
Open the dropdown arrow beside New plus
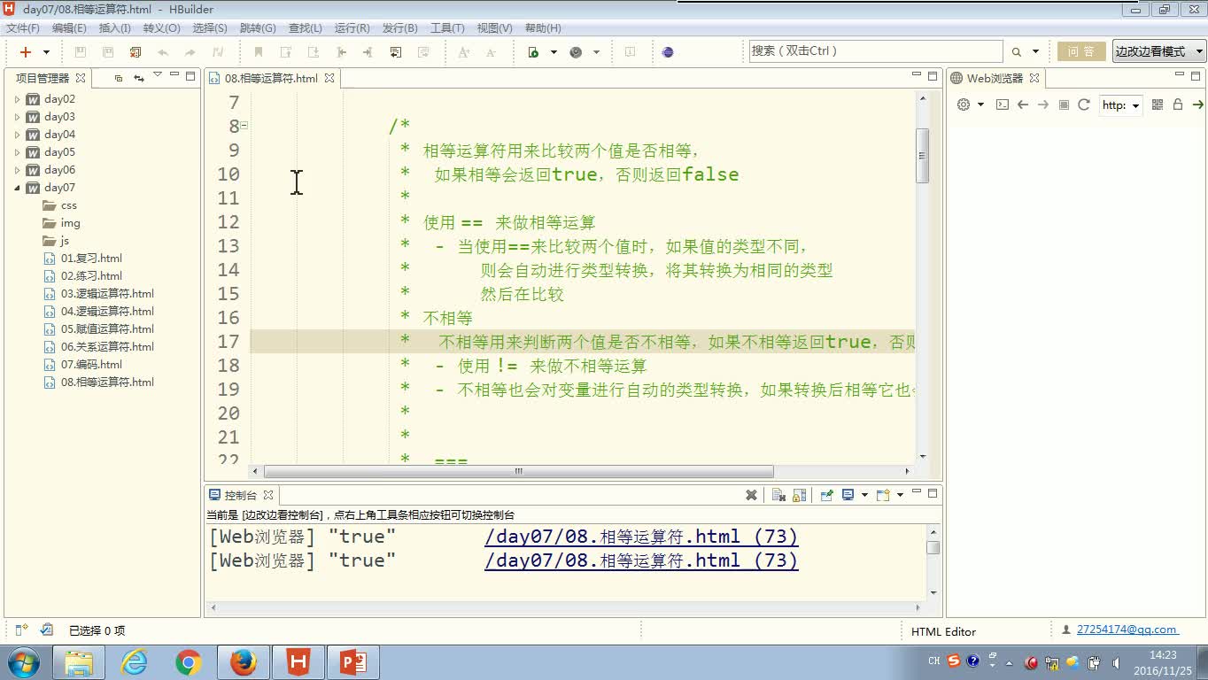[46, 52]
